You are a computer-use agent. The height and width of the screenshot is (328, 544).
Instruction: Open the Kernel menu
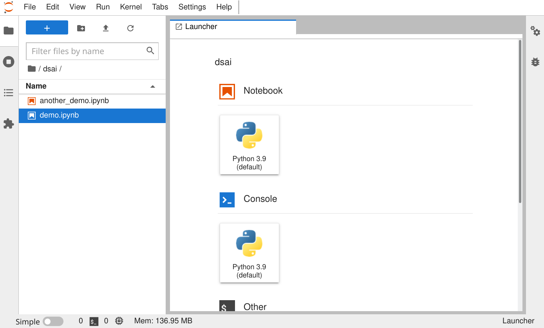point(130,7)
